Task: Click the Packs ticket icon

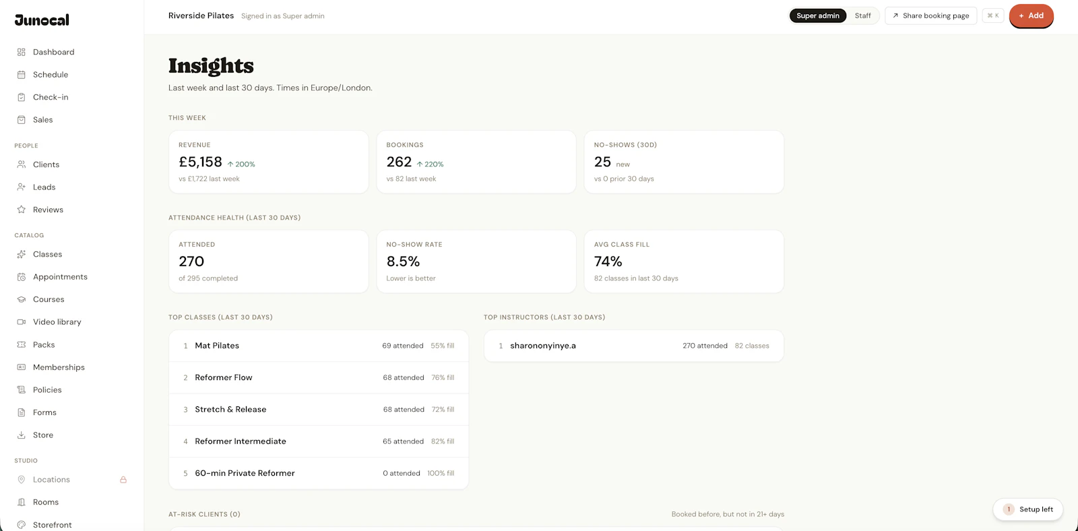Action: (x=22, y=344)
